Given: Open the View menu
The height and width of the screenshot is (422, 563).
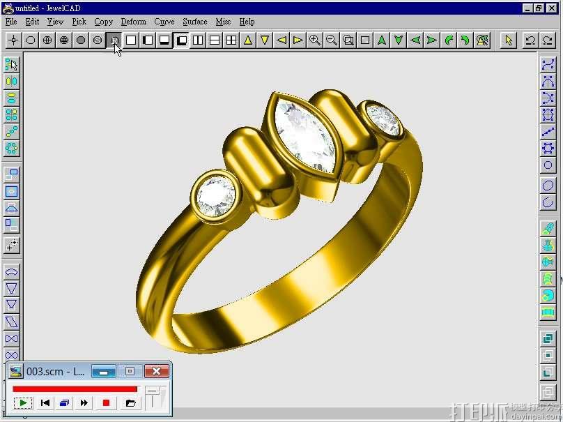Looking at the screenshot, I should (x=55, y=22).
